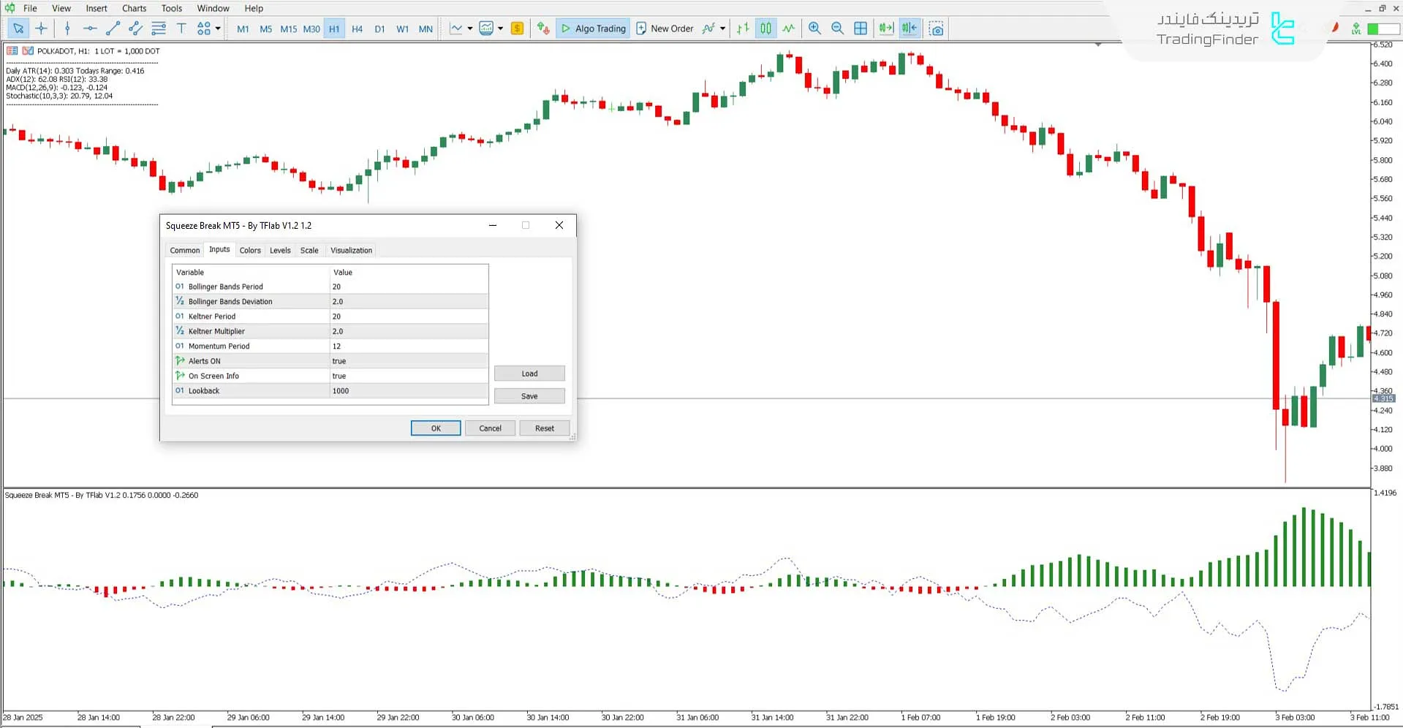Pick the trendline drawing tool
Image resolution: width=1403 pixels, height=728 pixels.
click(113, 29)
